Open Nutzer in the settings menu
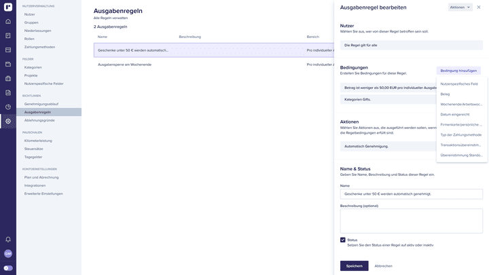Screen dimensions: 489x275 click(x=30, y=14)
